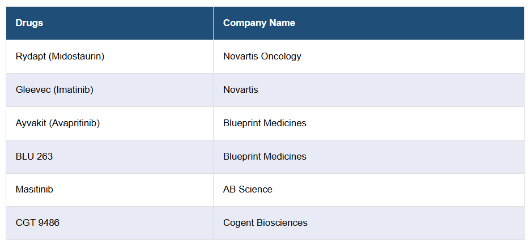The width and height of the screenshot is (528, 244).
Task: Click Avapritinib in the parentheses
Action: tap(75, 123)
